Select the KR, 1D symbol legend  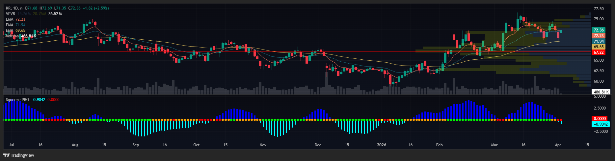14,8
